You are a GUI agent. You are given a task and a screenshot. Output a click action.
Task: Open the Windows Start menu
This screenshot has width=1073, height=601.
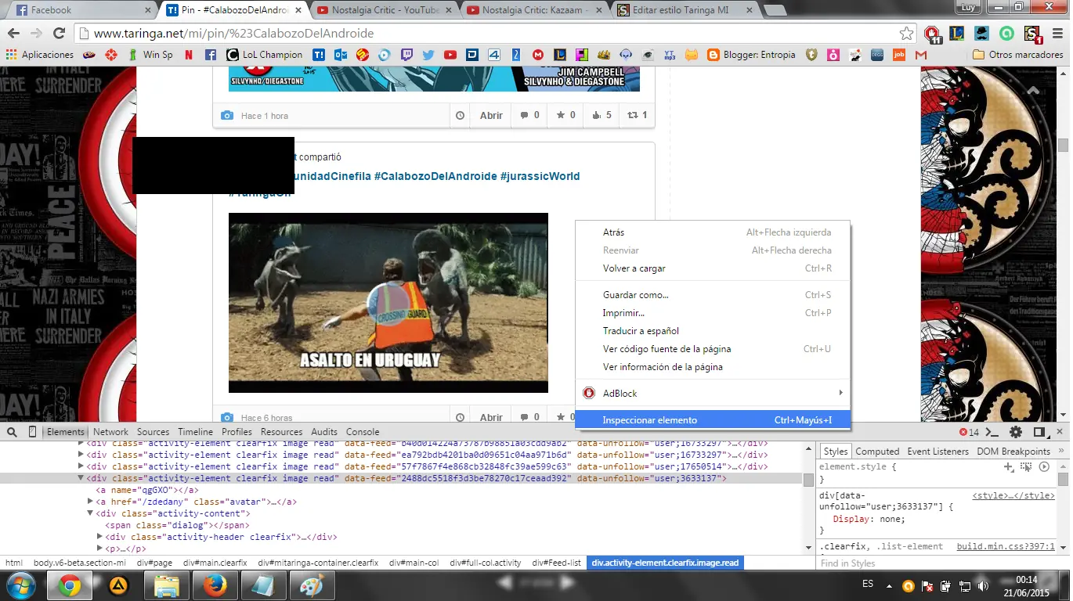tap(20, 585)
